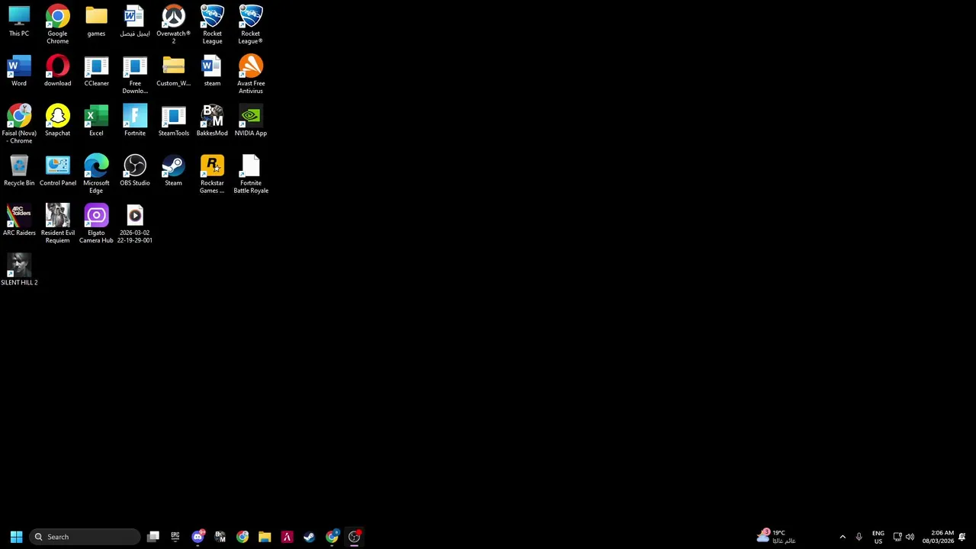The height and width of the screenshot is (549, 976).
Task: Open the Windows Start menu
Action: [x=16, y=537]
